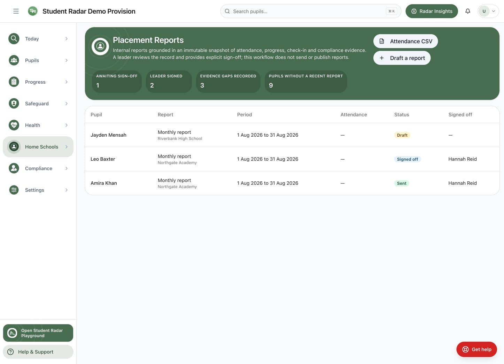
Task: Select the Awaiting Sign-off stat card
Action: point(117,82)
